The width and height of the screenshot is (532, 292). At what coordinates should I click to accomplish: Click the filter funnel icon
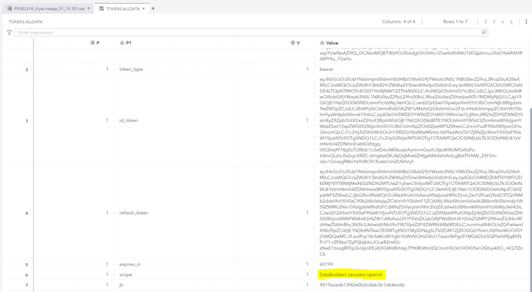tap(10, 33)
